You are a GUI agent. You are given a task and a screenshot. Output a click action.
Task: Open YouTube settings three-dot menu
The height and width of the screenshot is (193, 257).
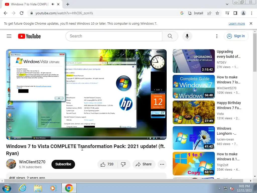[217, 36]
